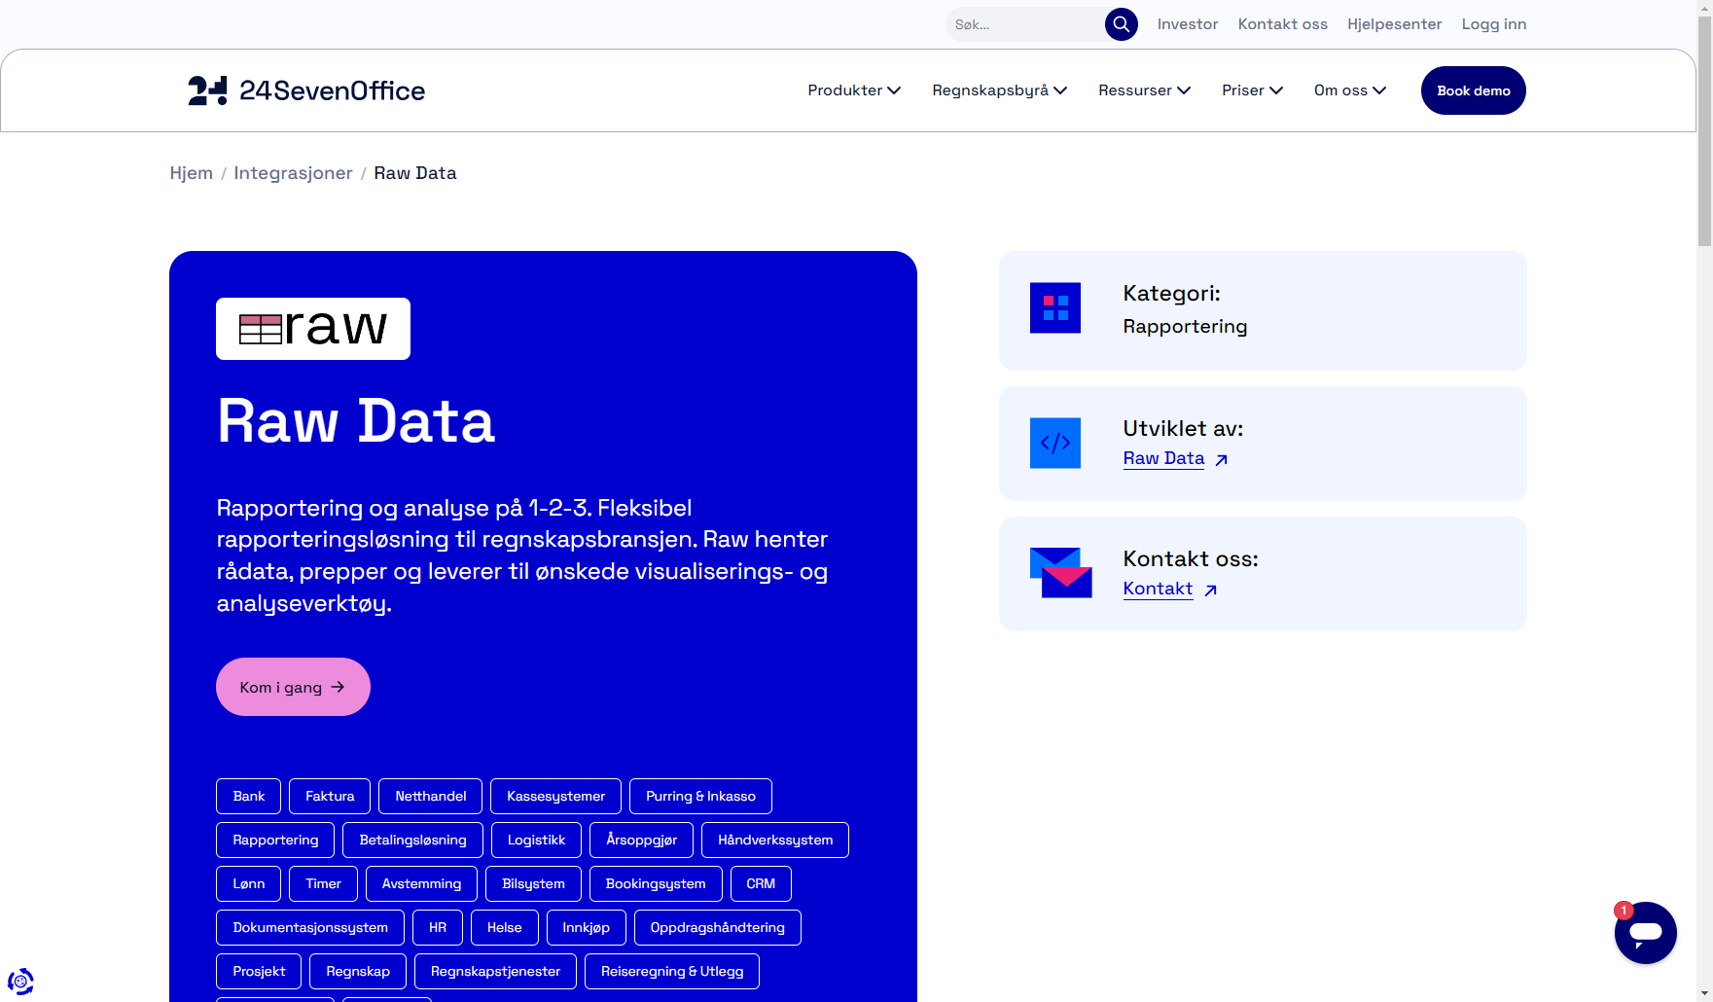1713x1002 pixels.
Task: Click arrow icon next to Raw Data link
Action: (1222, 460)
